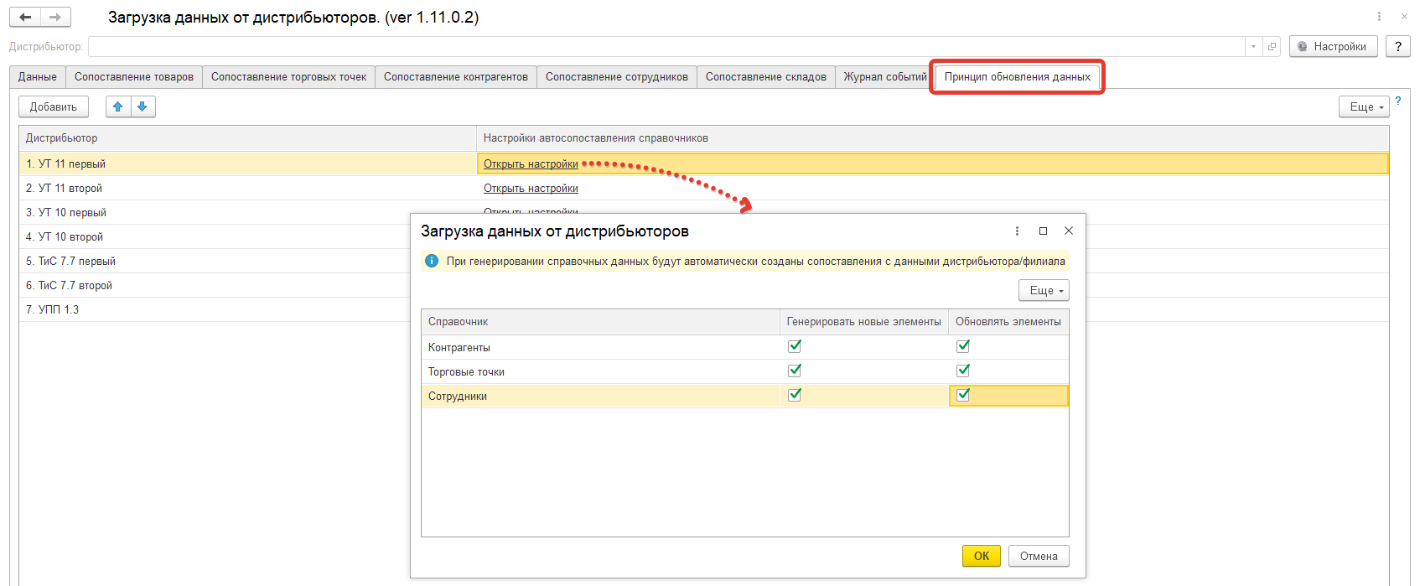Open main window three-dot menu

pyautogui.click(x=1379, y=17)
